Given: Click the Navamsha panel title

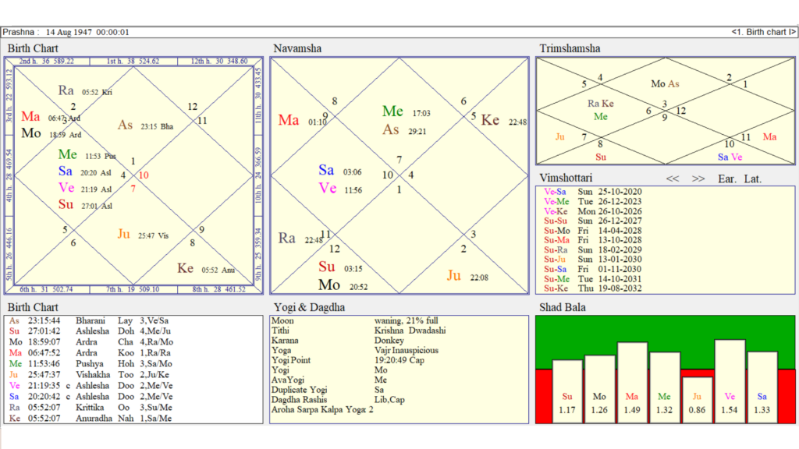Looking at the screenshot, I should (x=297, y=48).
